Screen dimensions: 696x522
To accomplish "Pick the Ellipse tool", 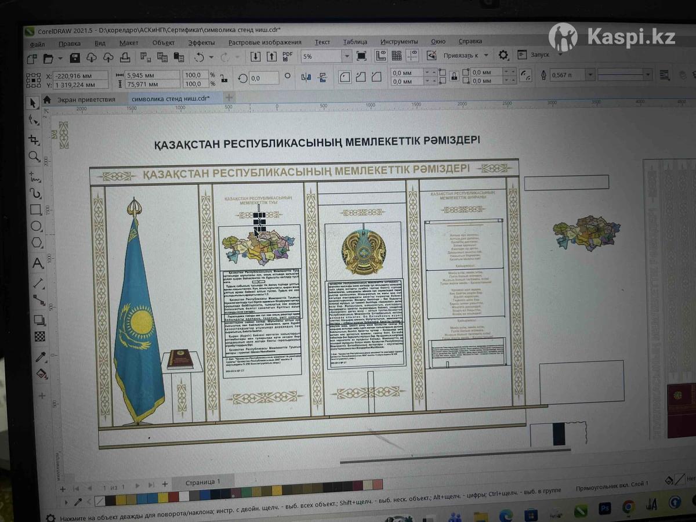I will [37, 226].
